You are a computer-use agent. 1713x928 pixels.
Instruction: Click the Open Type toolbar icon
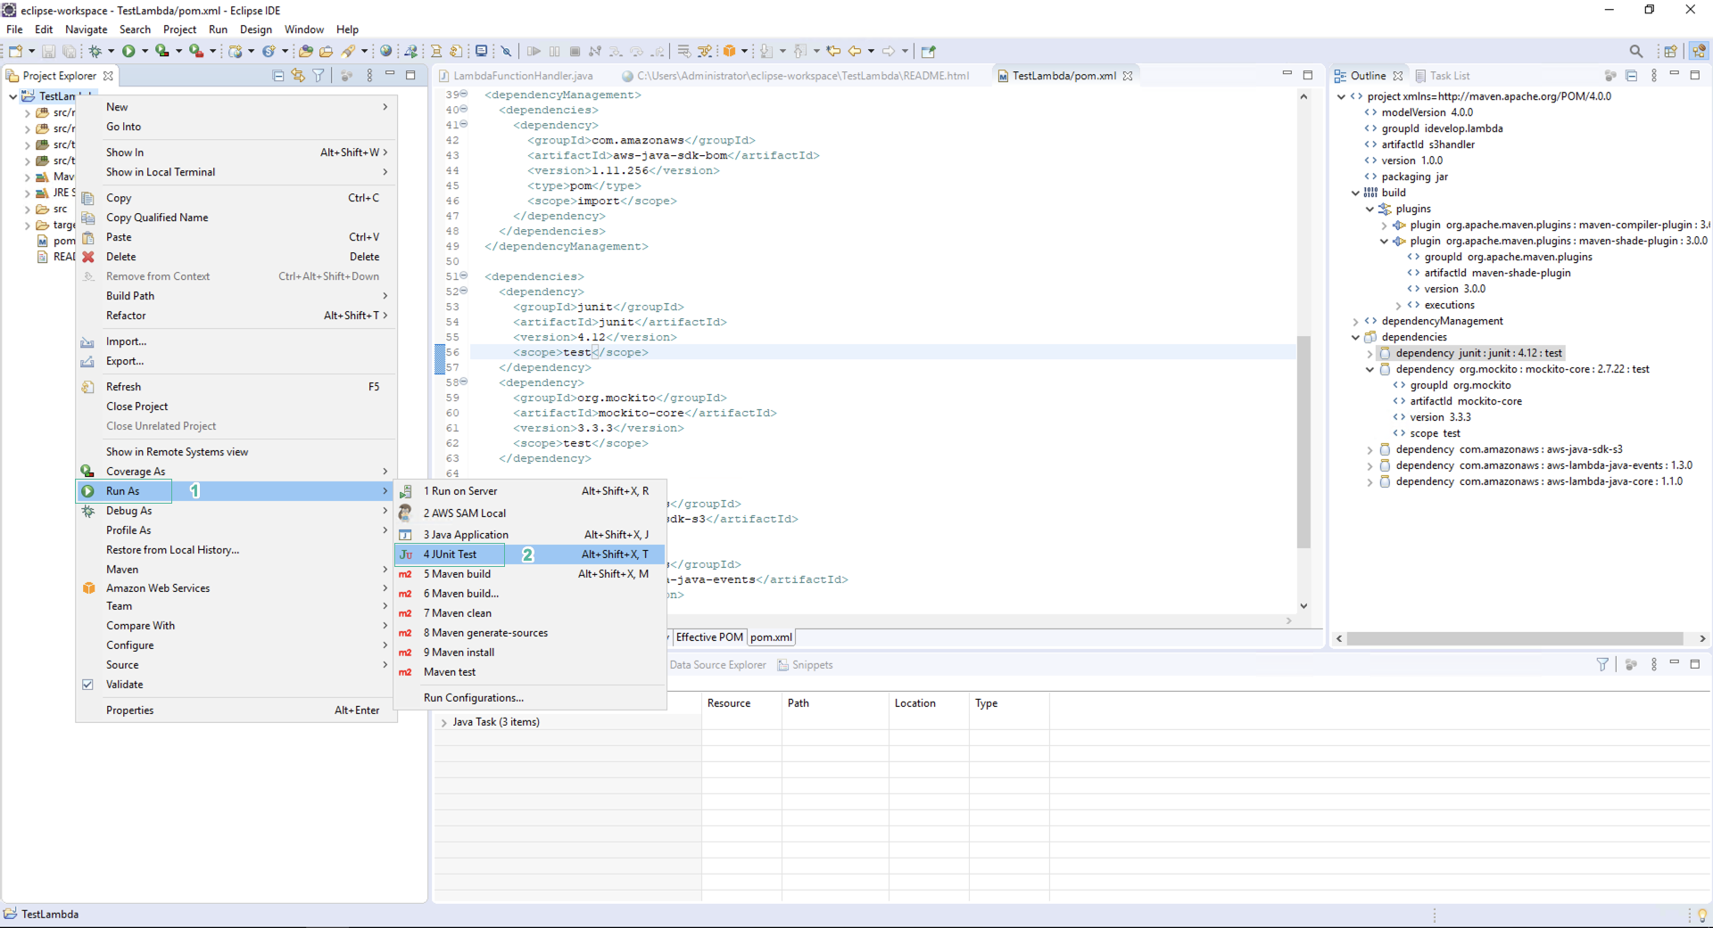tap(305, 52)
